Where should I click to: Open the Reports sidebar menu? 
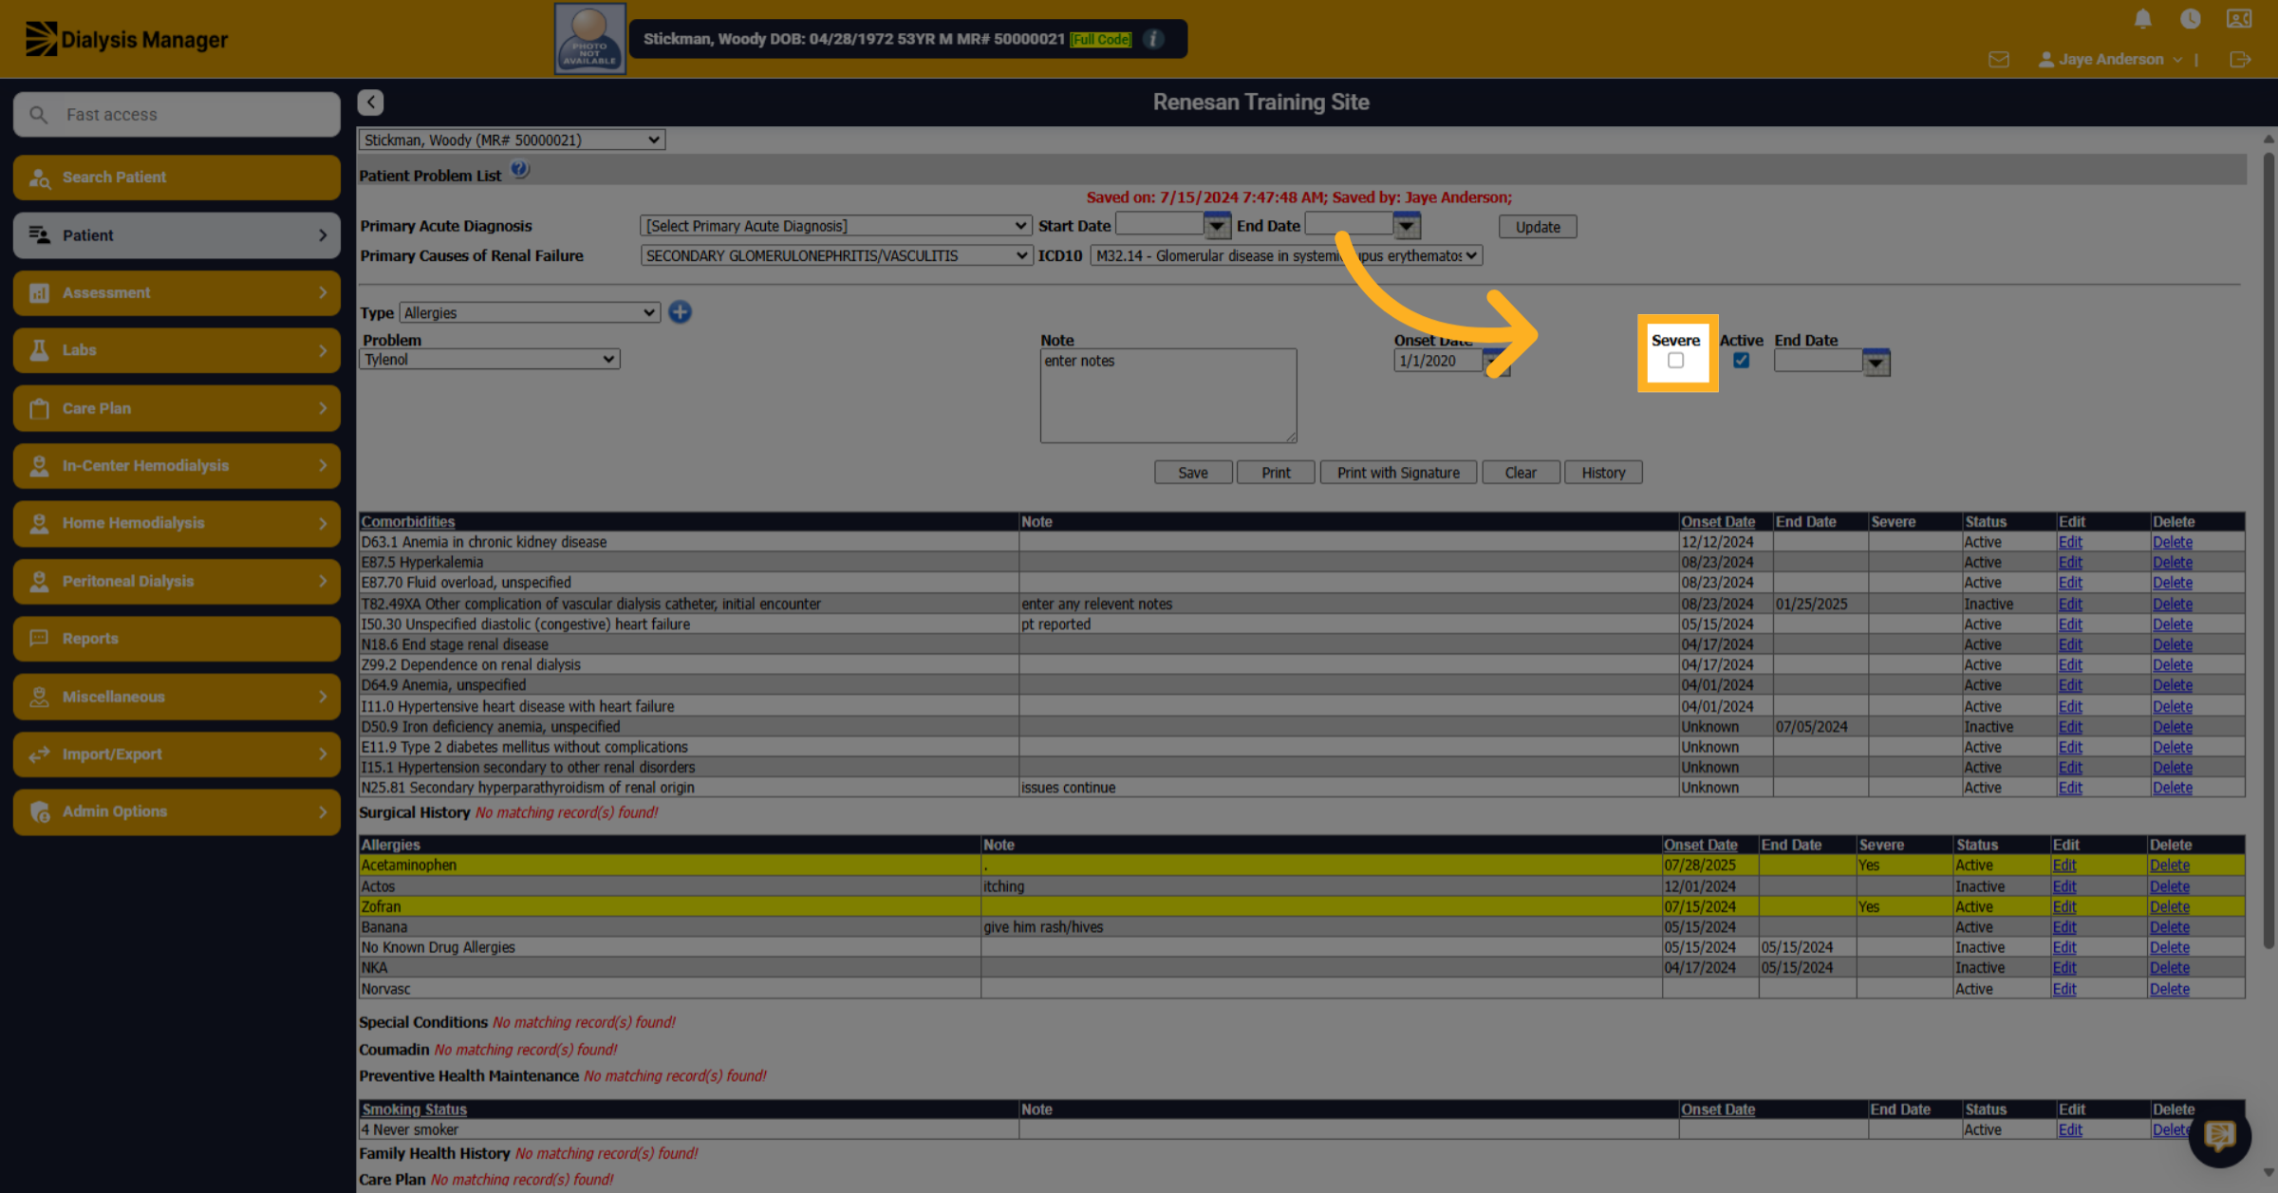[177, 639]
